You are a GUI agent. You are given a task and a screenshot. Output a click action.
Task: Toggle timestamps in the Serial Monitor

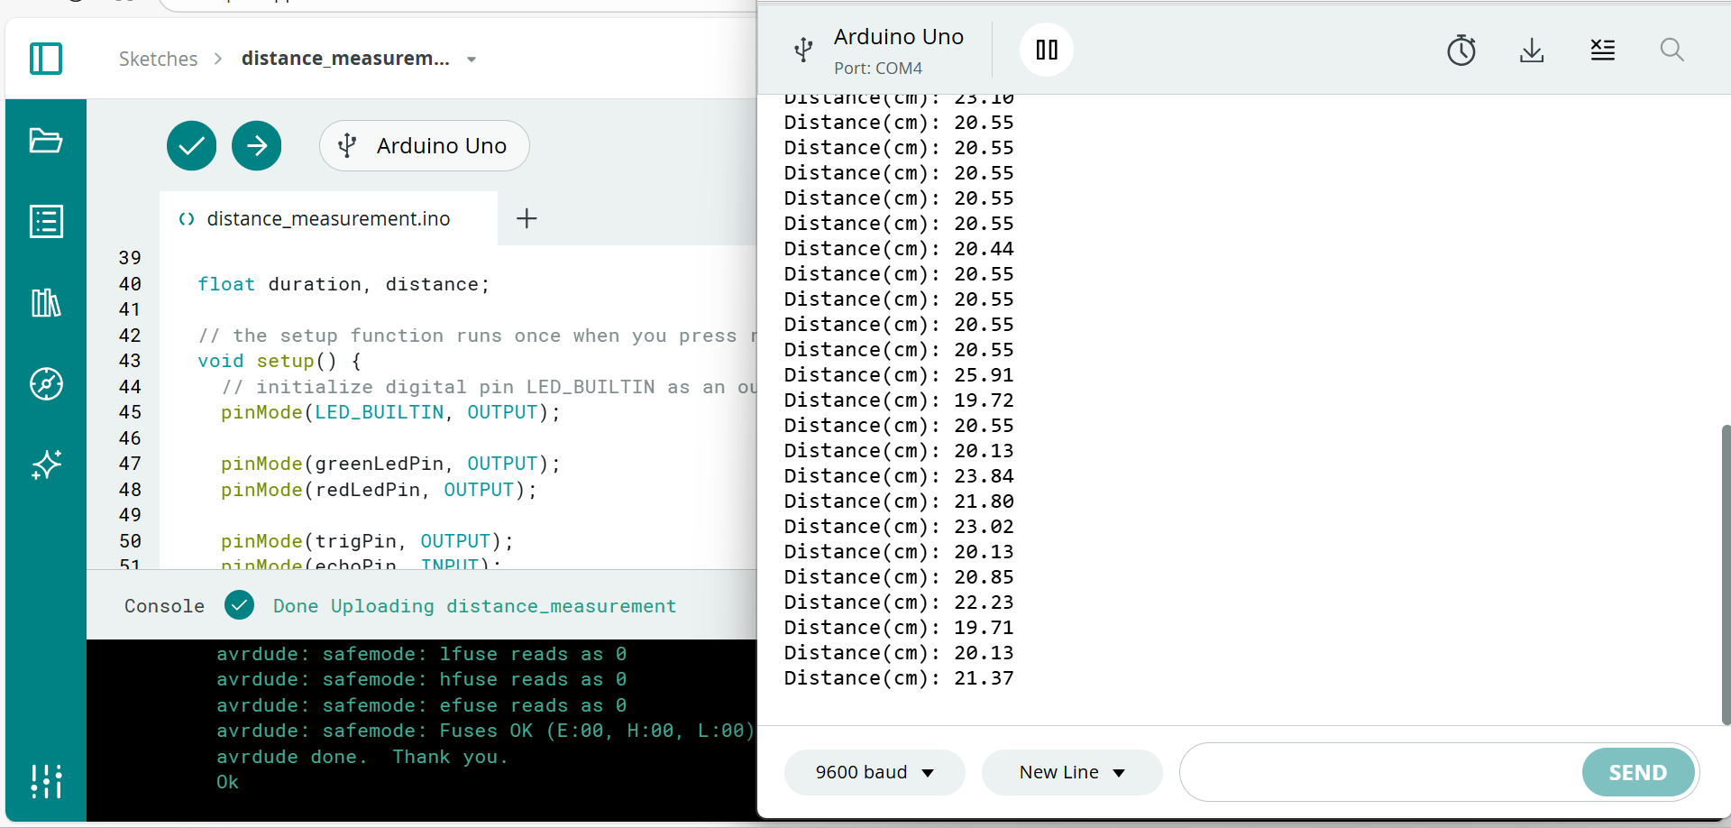[x=1461, y=51]
